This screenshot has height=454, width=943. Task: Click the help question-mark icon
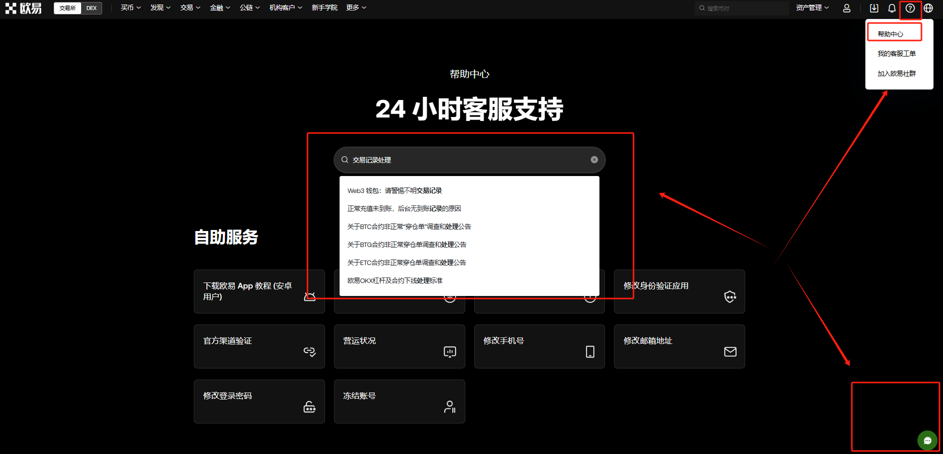pos(910,8)
